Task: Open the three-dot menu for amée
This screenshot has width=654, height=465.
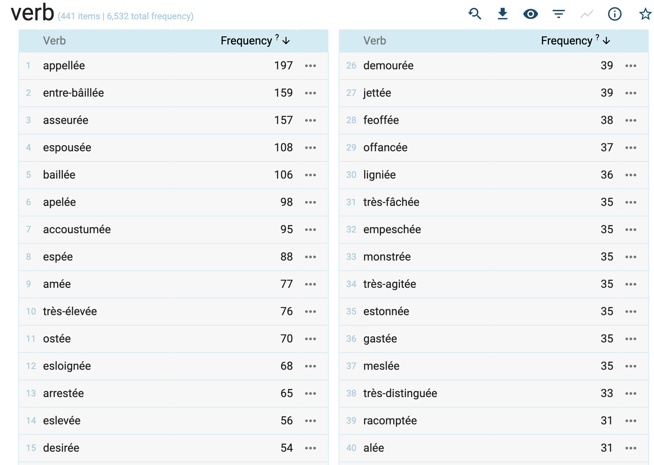Action: 311,284
